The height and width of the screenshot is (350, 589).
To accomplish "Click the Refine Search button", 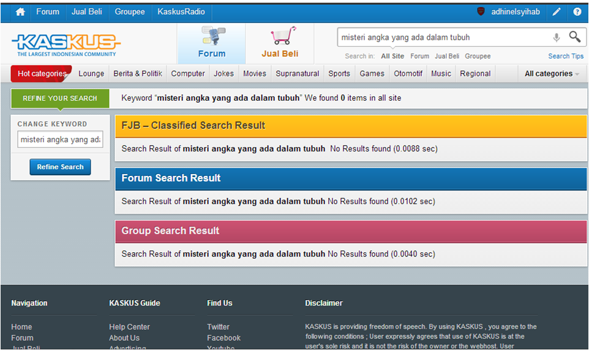I will [x=60, y=167].
